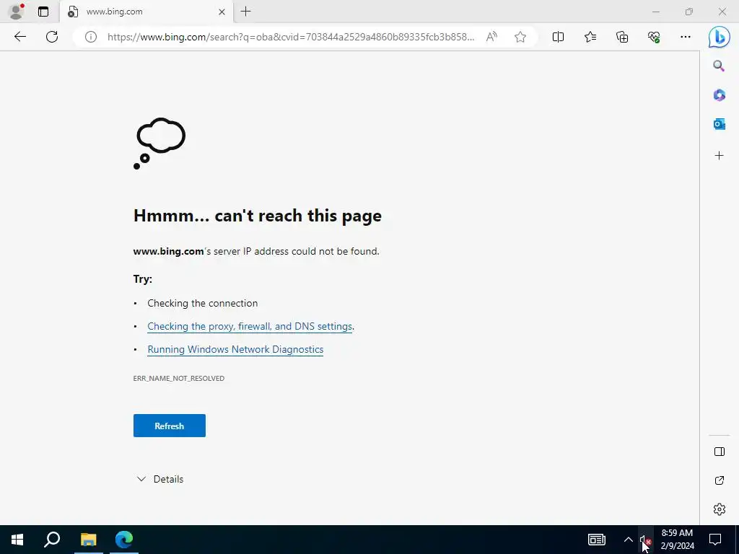Open the Collections icon
739x554 pixels.
point(622,37)
